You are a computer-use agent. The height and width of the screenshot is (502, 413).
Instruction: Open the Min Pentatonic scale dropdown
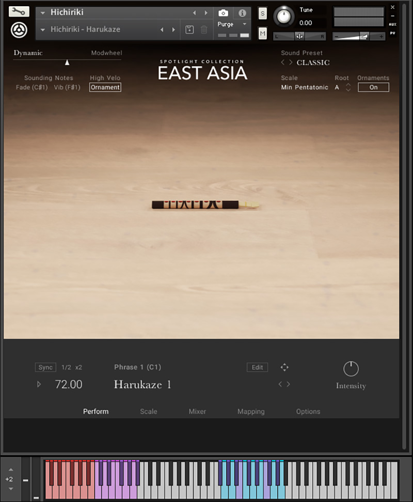tap(305, 87)
